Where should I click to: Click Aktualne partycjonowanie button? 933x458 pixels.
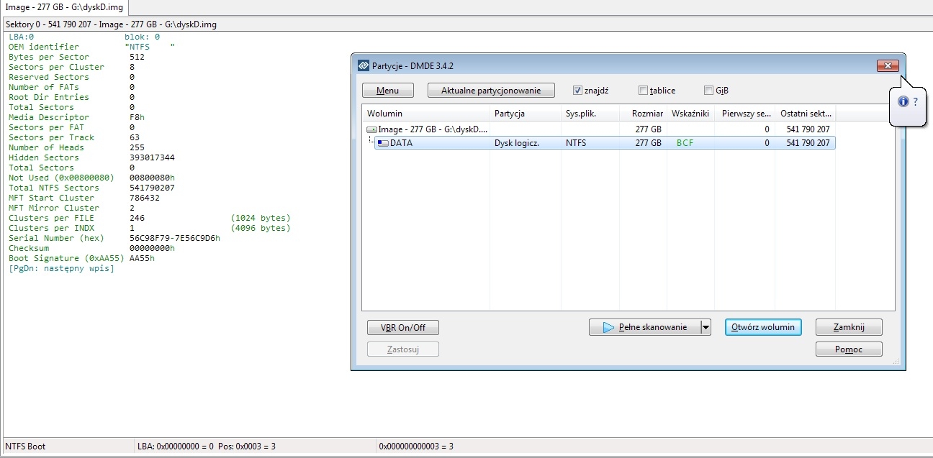(491, 91)
